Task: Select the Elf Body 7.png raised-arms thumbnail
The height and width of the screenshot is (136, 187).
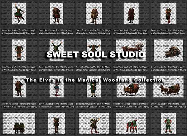Action: (x=56, y=50)
